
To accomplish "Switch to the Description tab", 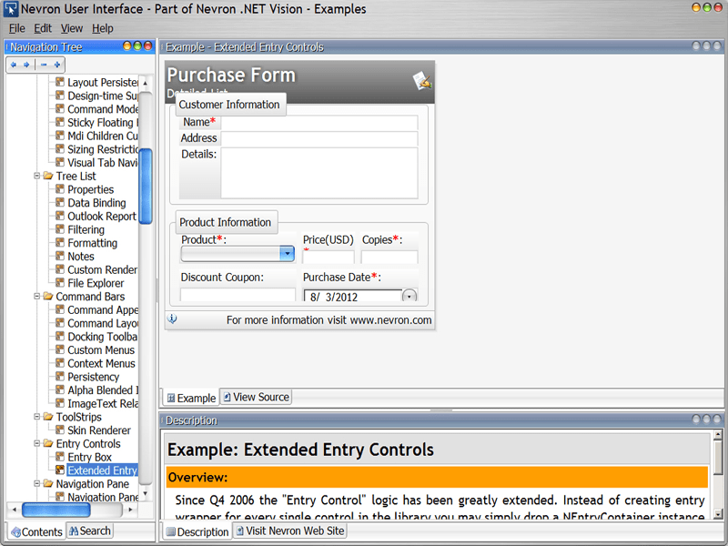I will 197,531.
